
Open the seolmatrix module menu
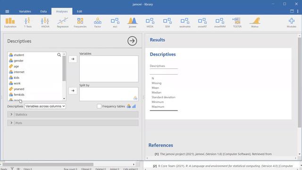(x=185, y=23)
